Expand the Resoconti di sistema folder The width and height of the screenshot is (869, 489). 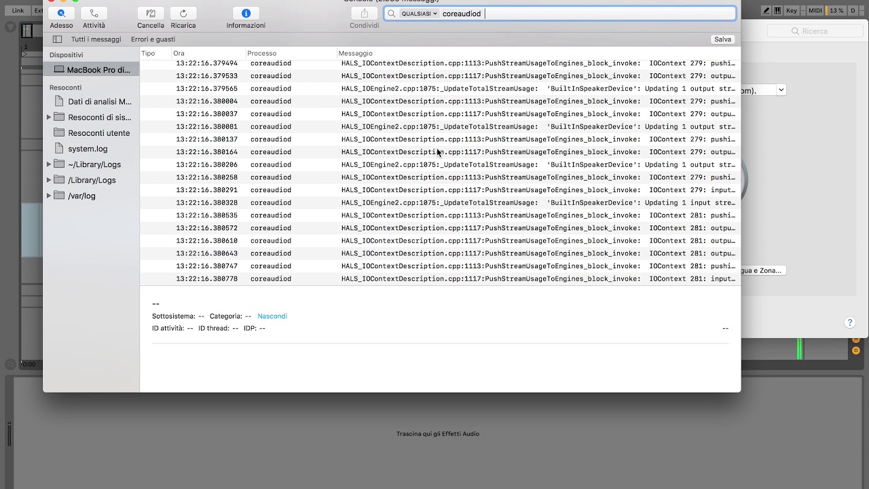pyautogui.click(x=49, y=117)
